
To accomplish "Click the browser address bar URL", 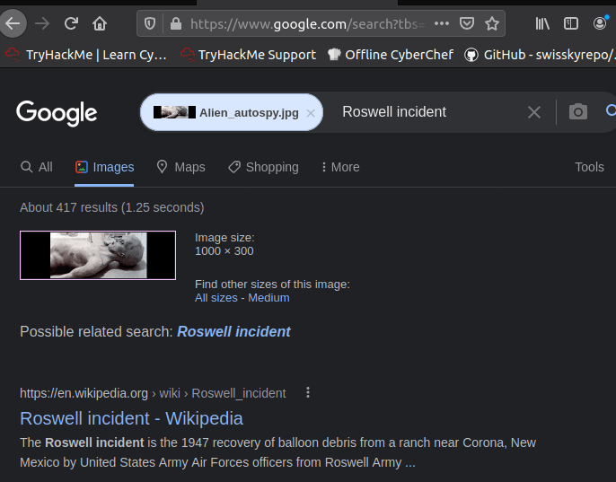I will 307,24.
